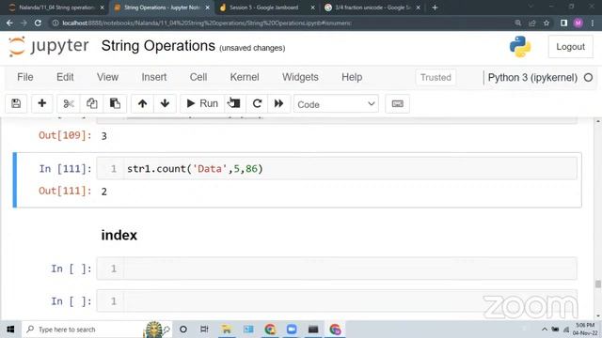Interrupt the kernel stop icon
This screenshot has height=338, width=602.
pyautogui.click(x=235, y=103)
